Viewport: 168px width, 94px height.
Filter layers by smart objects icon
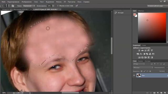pos(164,64)
